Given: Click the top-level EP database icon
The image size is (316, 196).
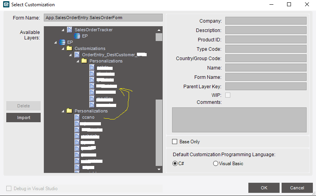Looking at the screenshot, I should pos(62,42).
